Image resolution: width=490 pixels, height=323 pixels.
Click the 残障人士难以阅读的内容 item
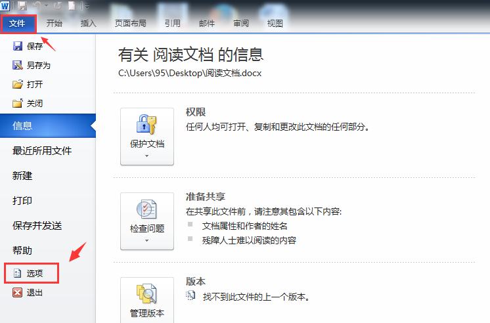tap(249, 240)
